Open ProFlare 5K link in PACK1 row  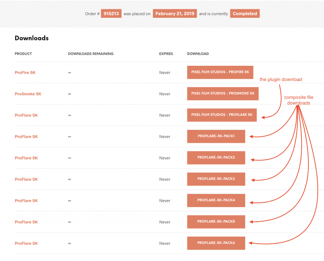point(26,137)
